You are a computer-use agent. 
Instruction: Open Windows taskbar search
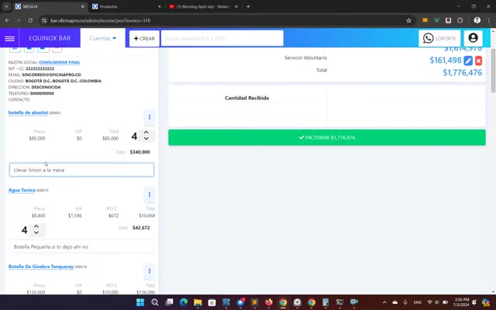coord(155,302)
